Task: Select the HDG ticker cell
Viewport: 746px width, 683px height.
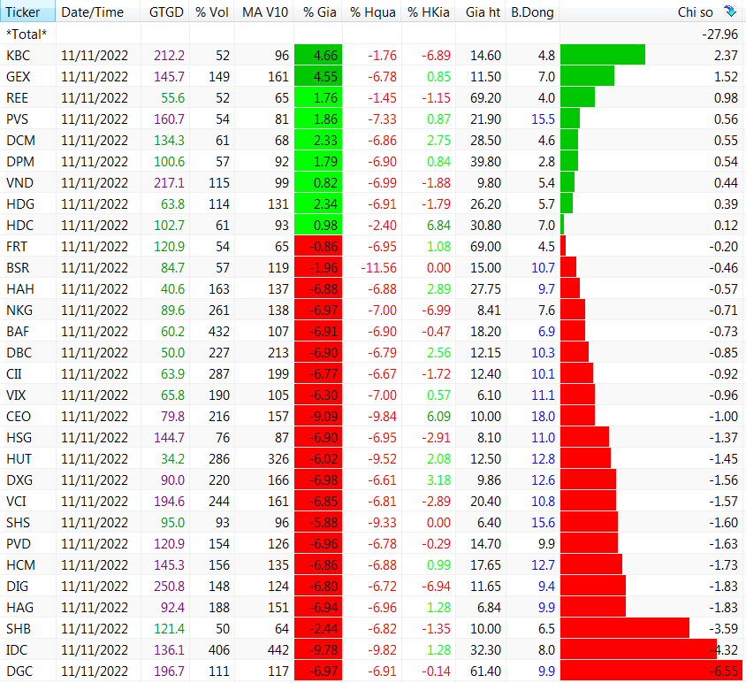Action: click(x=20, y=203)
